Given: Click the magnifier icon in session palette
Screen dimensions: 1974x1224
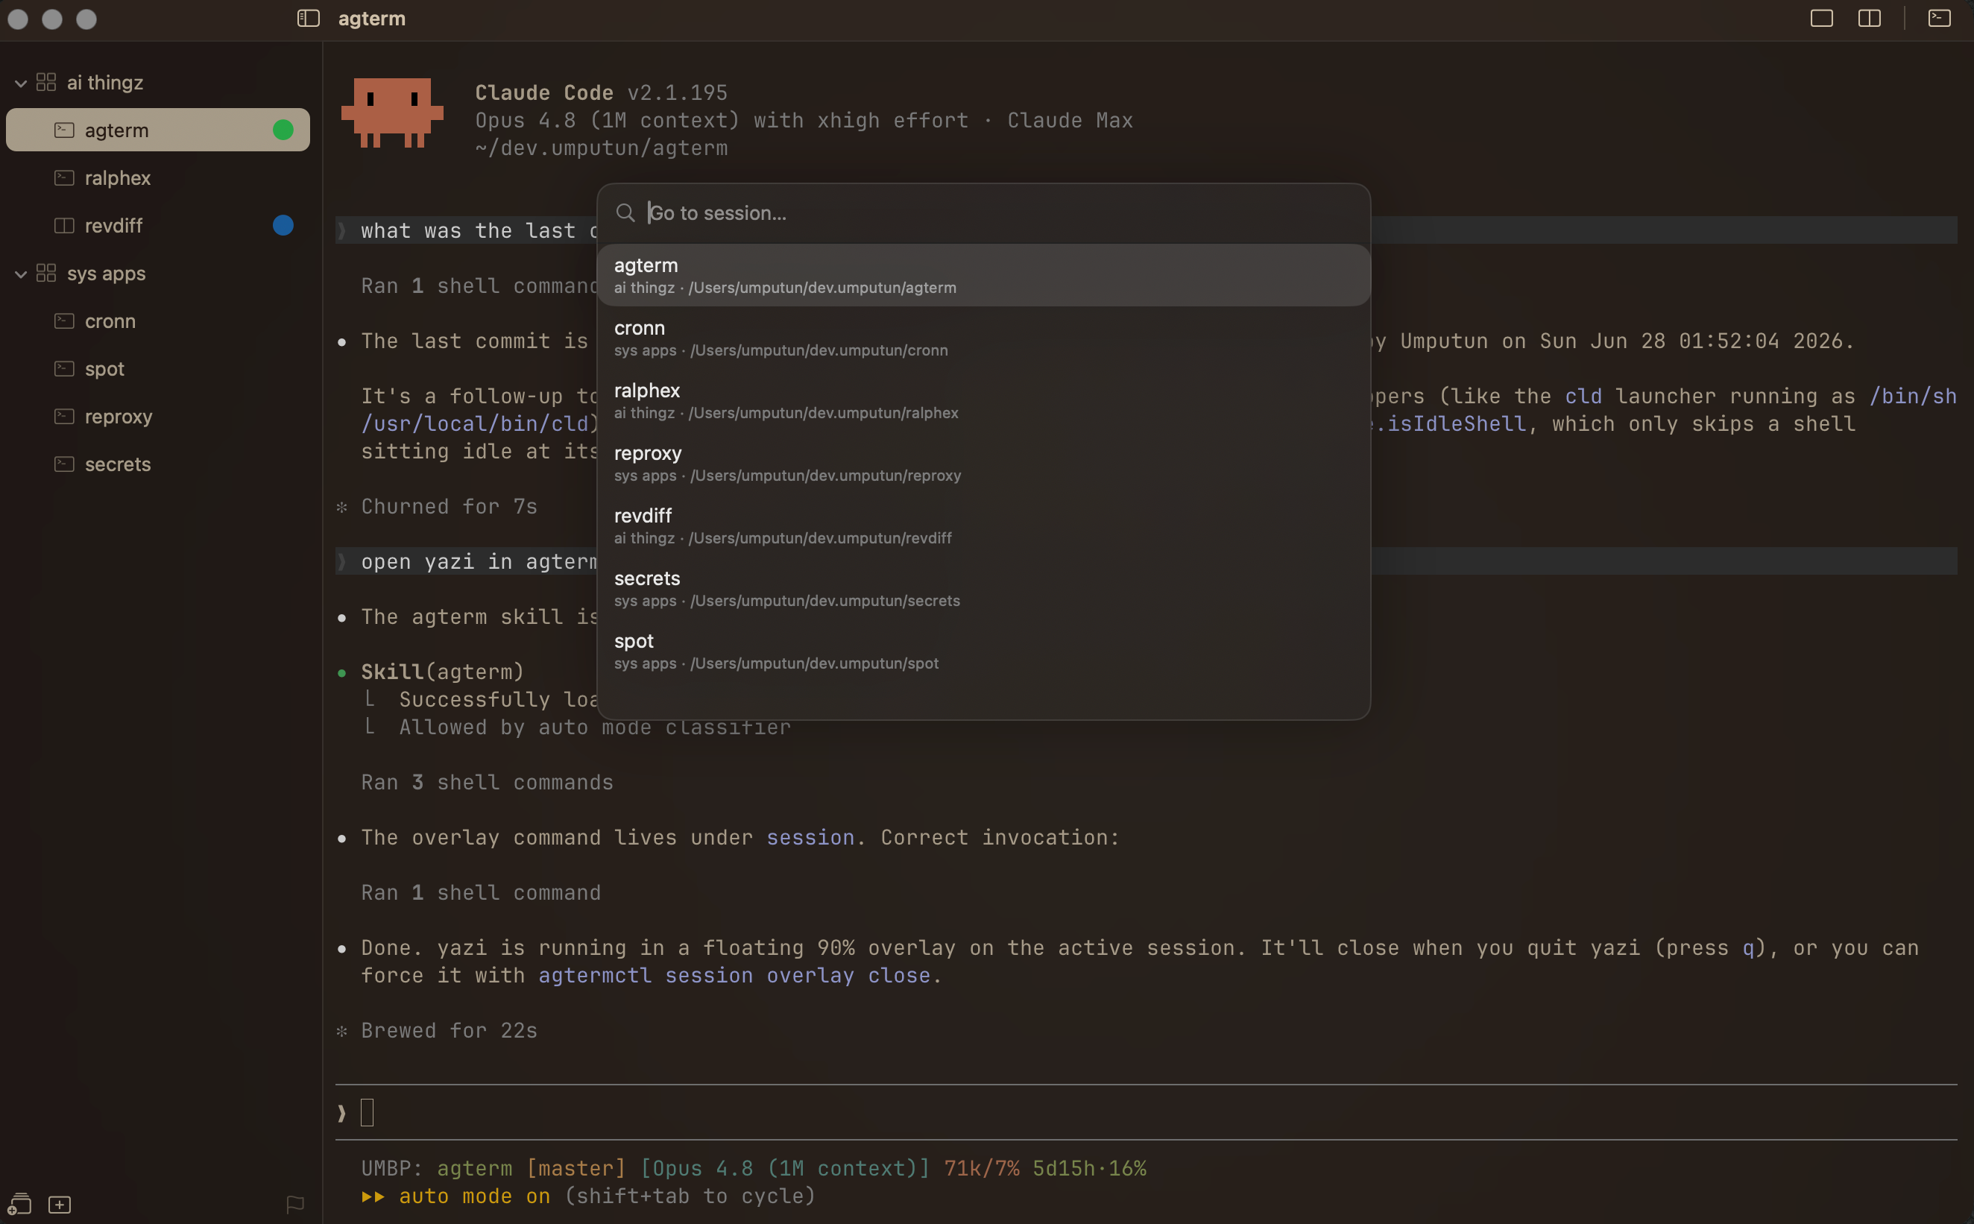Looking at the screenshot, I should 625,213.
